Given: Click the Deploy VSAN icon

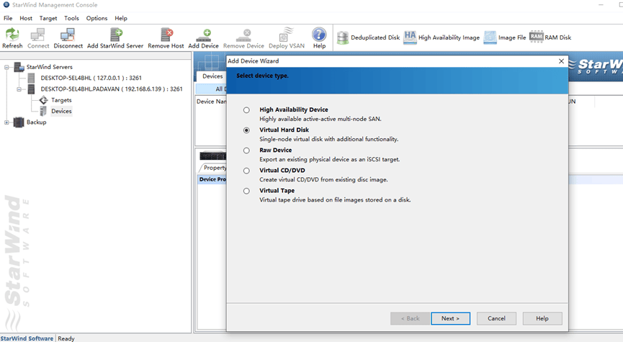Looking at the screenshot, I should [287, 34].
